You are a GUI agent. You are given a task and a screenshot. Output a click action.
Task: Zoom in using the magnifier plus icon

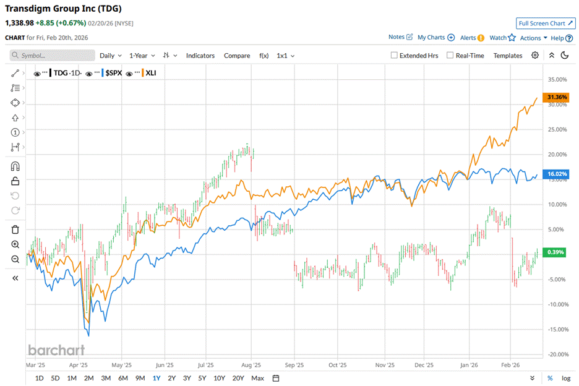click(15, 244)
